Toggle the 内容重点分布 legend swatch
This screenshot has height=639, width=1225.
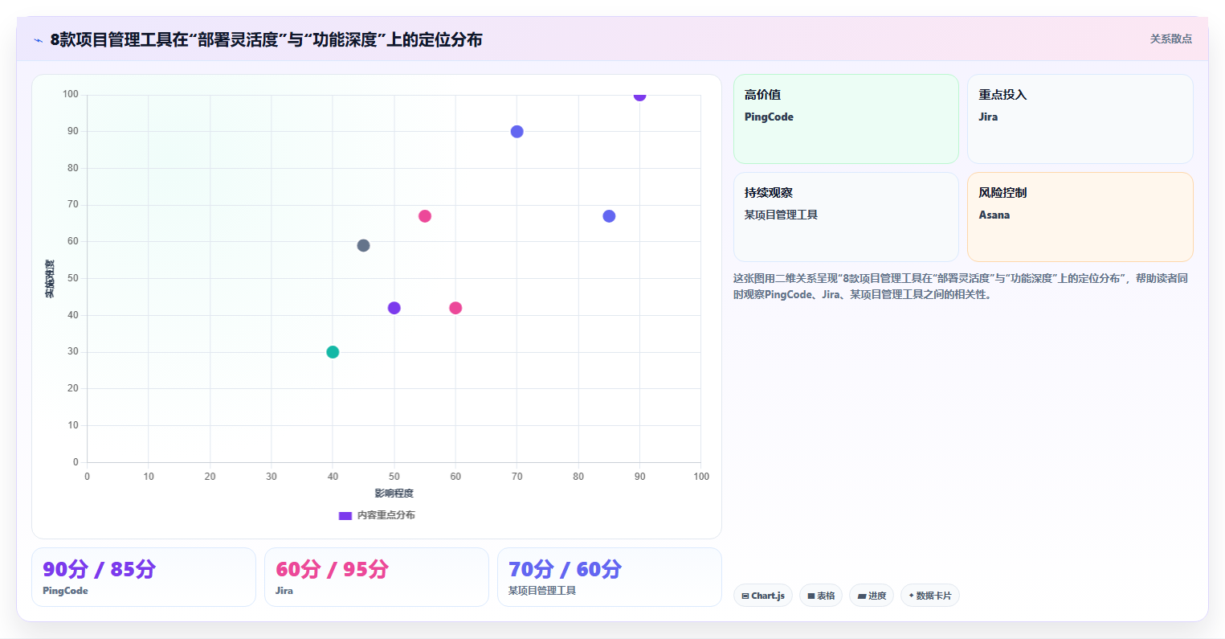point(345,515)
